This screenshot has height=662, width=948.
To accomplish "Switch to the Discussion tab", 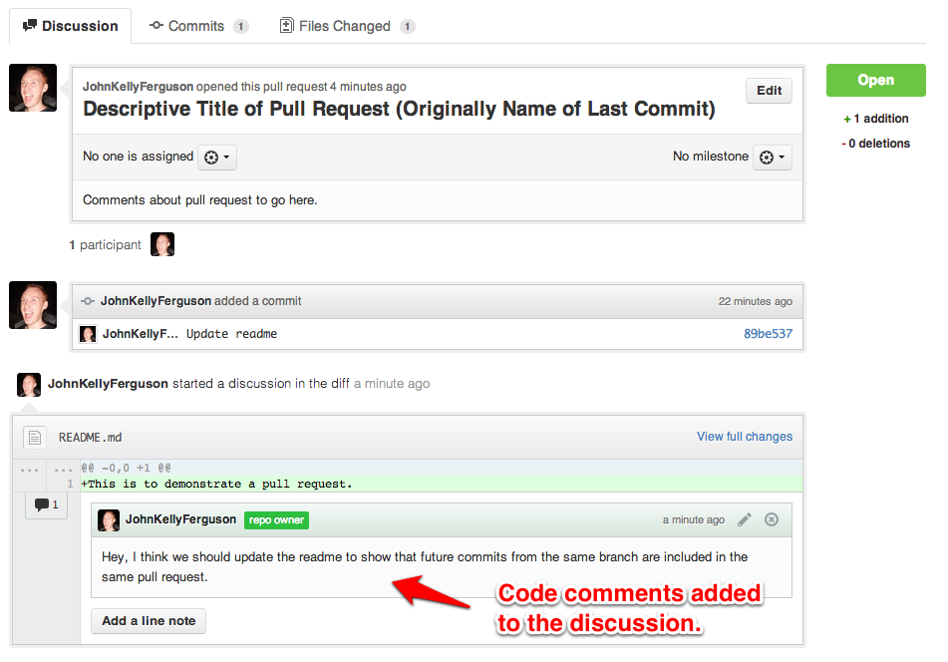I will (70, 26).
